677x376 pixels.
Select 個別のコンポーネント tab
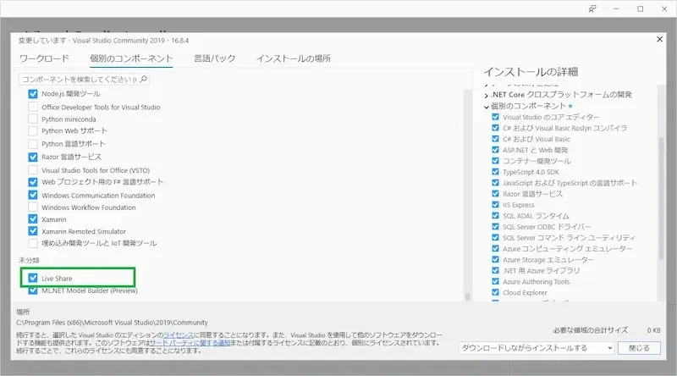point(131,58)
